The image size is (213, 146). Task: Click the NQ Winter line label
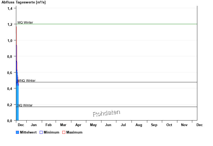25,105
